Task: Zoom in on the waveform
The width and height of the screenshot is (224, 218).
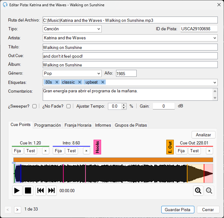Action: coord(198,191)
